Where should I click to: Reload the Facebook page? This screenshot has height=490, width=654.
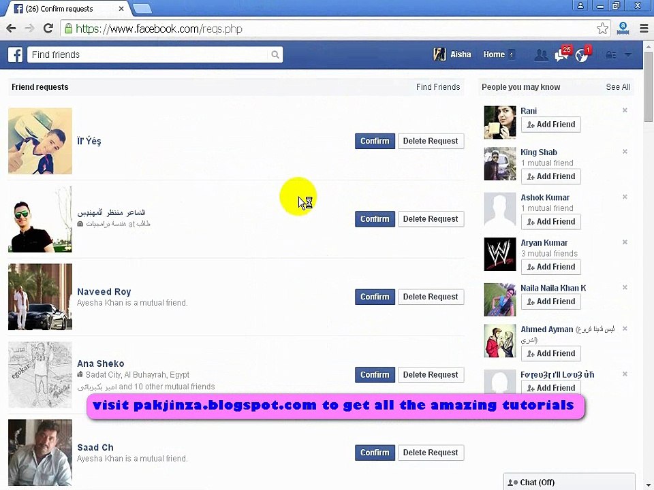(48, 29)
